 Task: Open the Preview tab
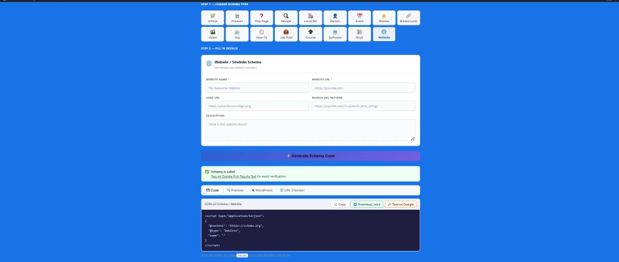click(235, 190)
